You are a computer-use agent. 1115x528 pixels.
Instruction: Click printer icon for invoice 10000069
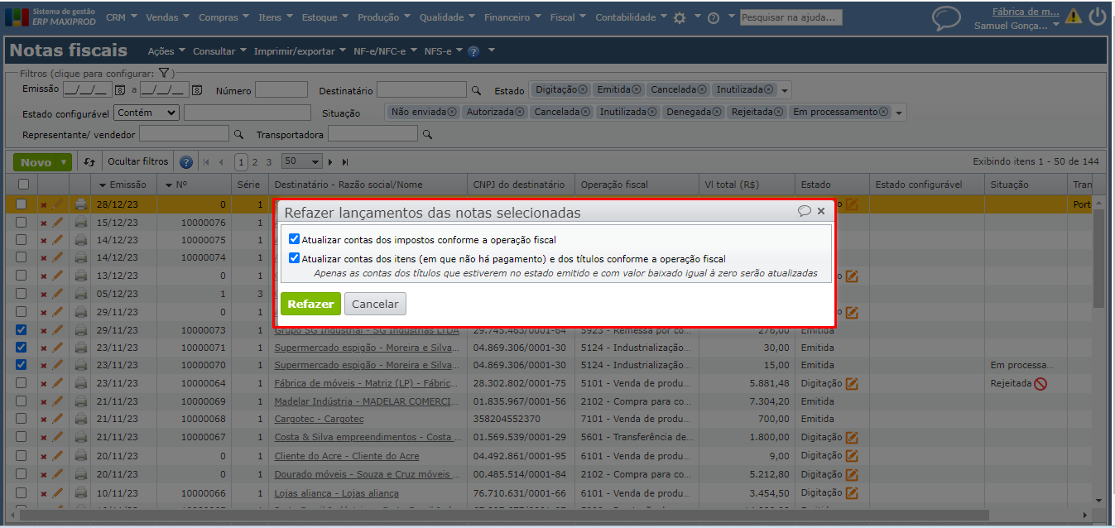click(x=81, y=401)
